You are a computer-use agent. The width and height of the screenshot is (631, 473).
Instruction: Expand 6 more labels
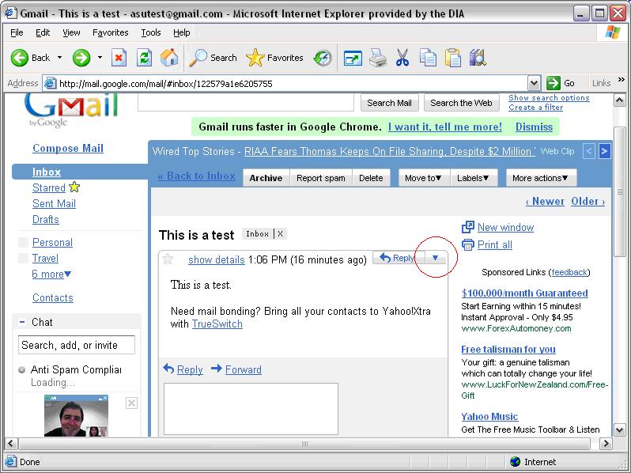pos(51,274)
